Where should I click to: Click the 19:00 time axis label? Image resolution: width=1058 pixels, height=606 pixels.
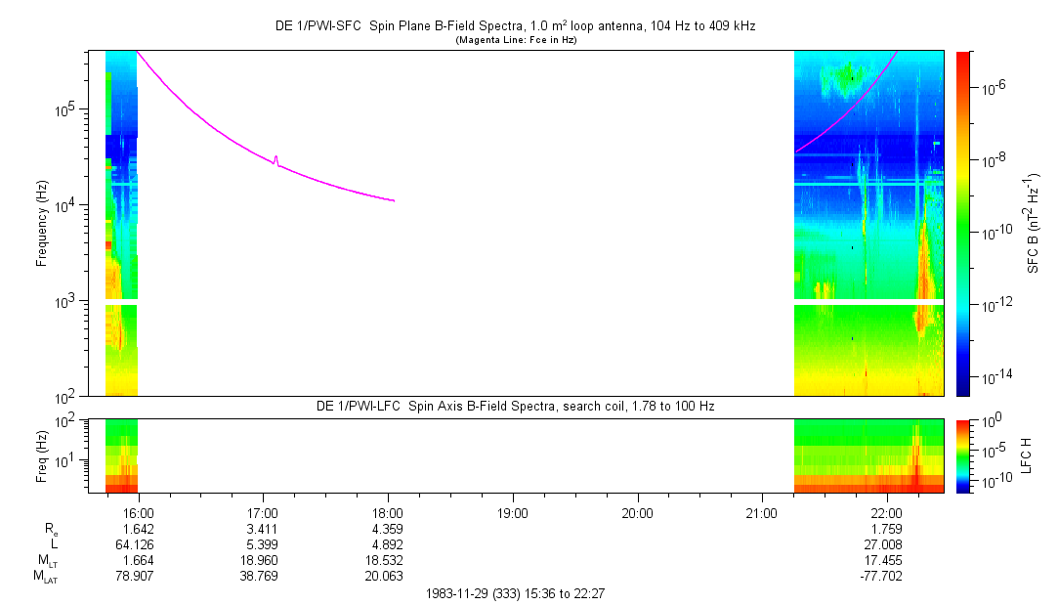click(x=513, y=512)
